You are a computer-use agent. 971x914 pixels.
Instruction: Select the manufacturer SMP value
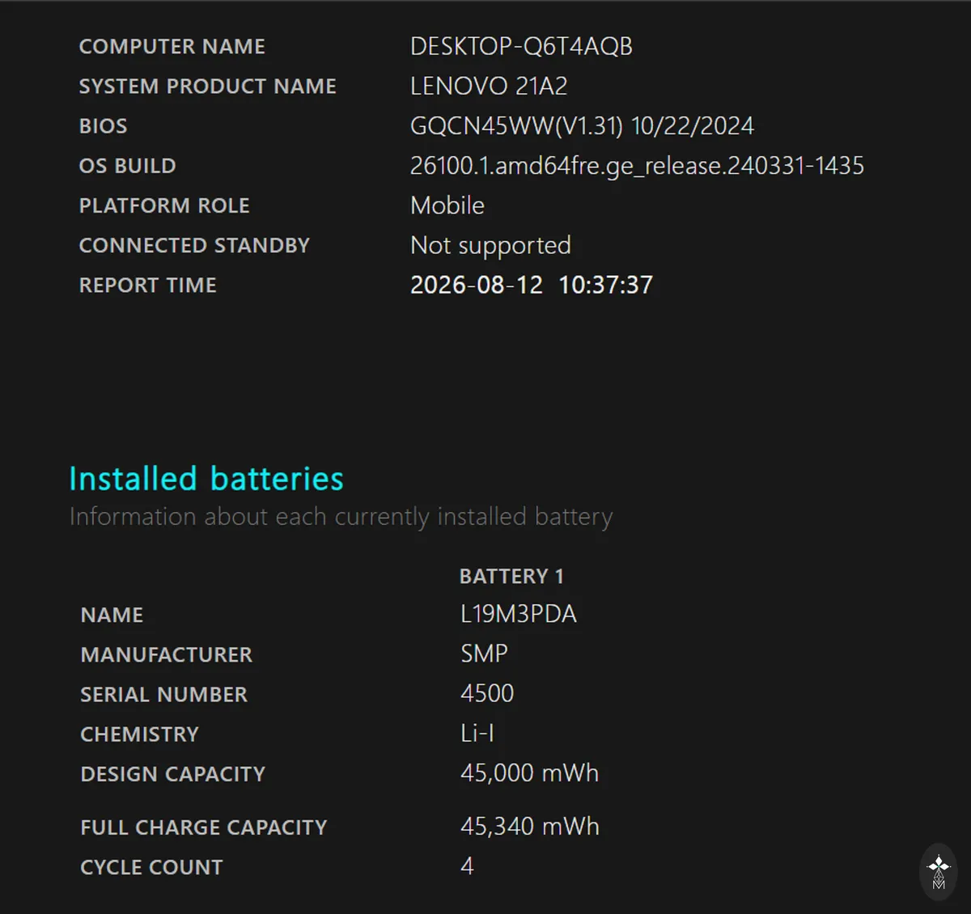484,654
